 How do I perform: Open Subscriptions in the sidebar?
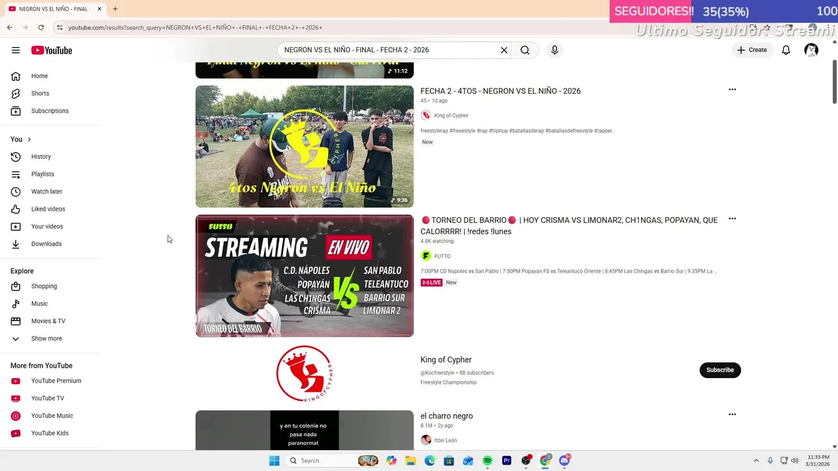(x=50, y=111)
